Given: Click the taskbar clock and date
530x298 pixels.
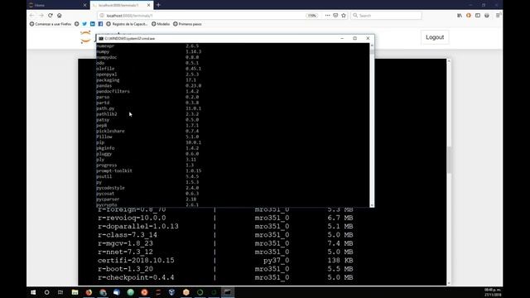Looking at the screenshot, I should tap(493, 292).
